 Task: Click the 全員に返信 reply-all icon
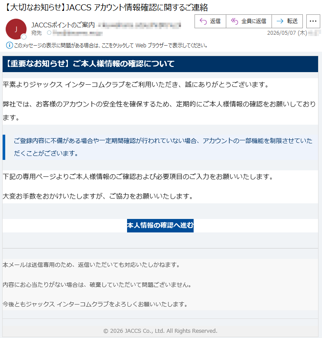(x=234, y=21)
